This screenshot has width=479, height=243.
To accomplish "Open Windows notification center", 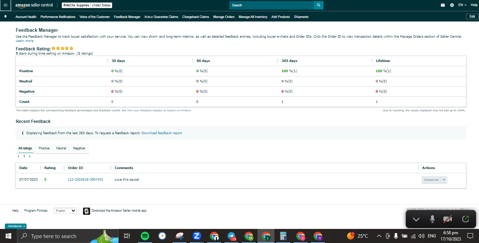I will coord(470,236).
